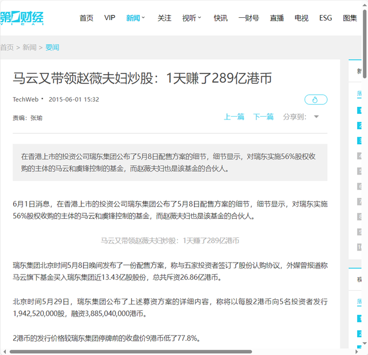The image size is (368, 355).
Task: Go to 要闻 in breadcrumb
Action: (52, 47)
